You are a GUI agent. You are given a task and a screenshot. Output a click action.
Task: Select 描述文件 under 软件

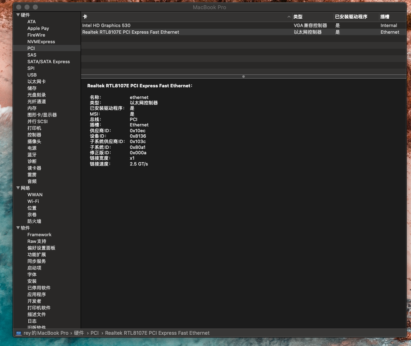37,314
